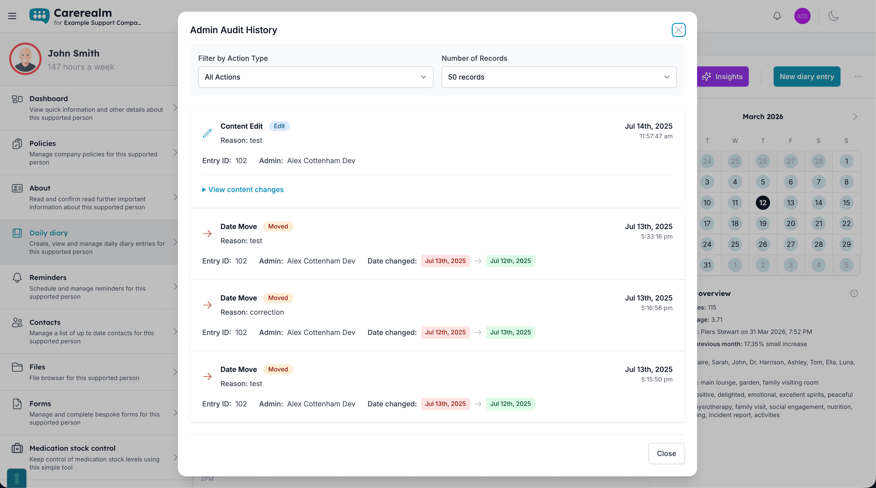Click John Smith's profile picture

[x=25, y=59]
